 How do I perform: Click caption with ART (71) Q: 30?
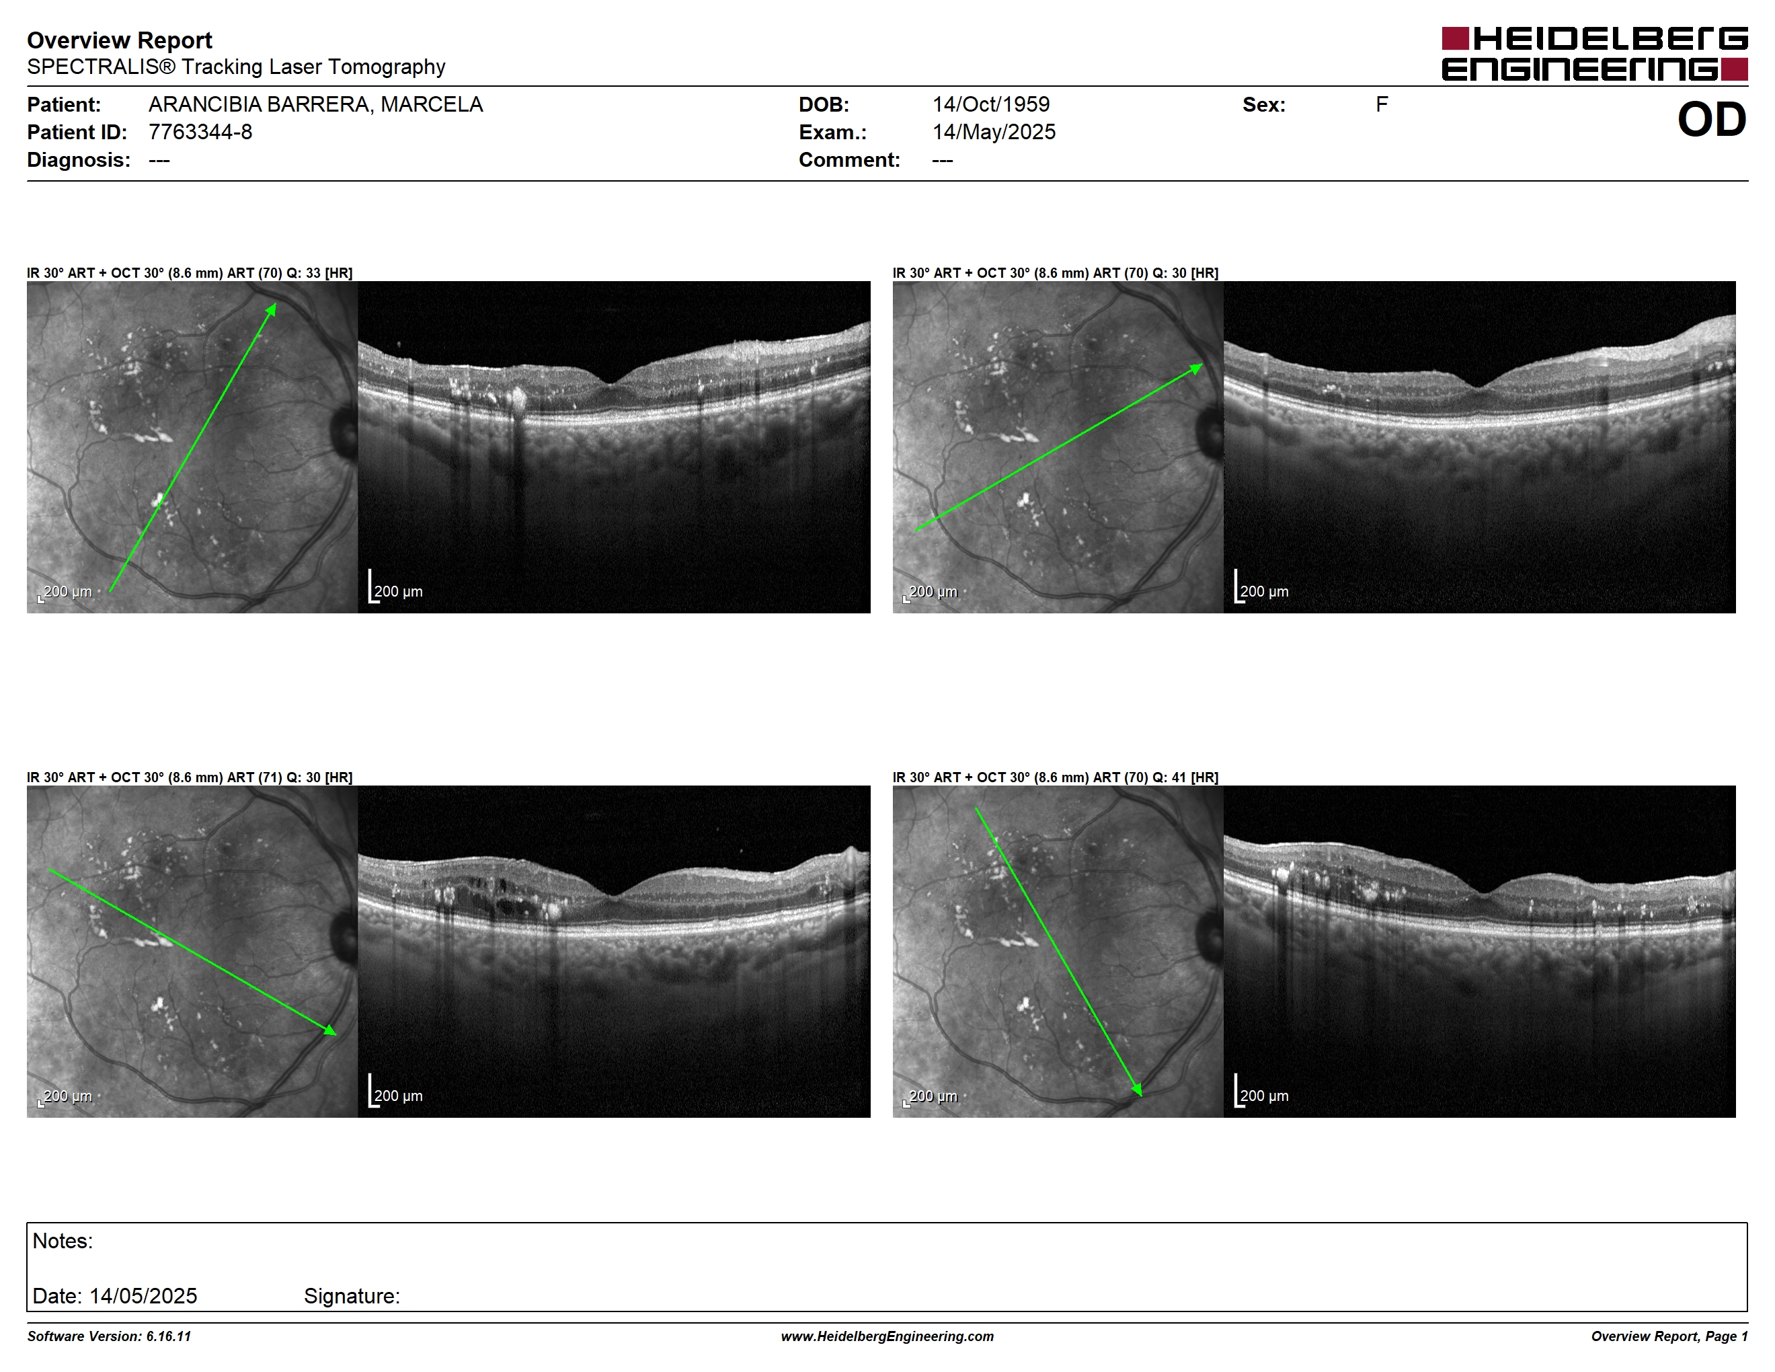[x=190, y=777]
